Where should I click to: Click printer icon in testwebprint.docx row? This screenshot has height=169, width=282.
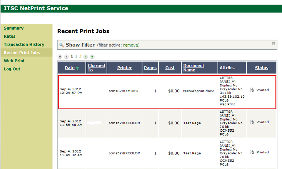[252, 90]
